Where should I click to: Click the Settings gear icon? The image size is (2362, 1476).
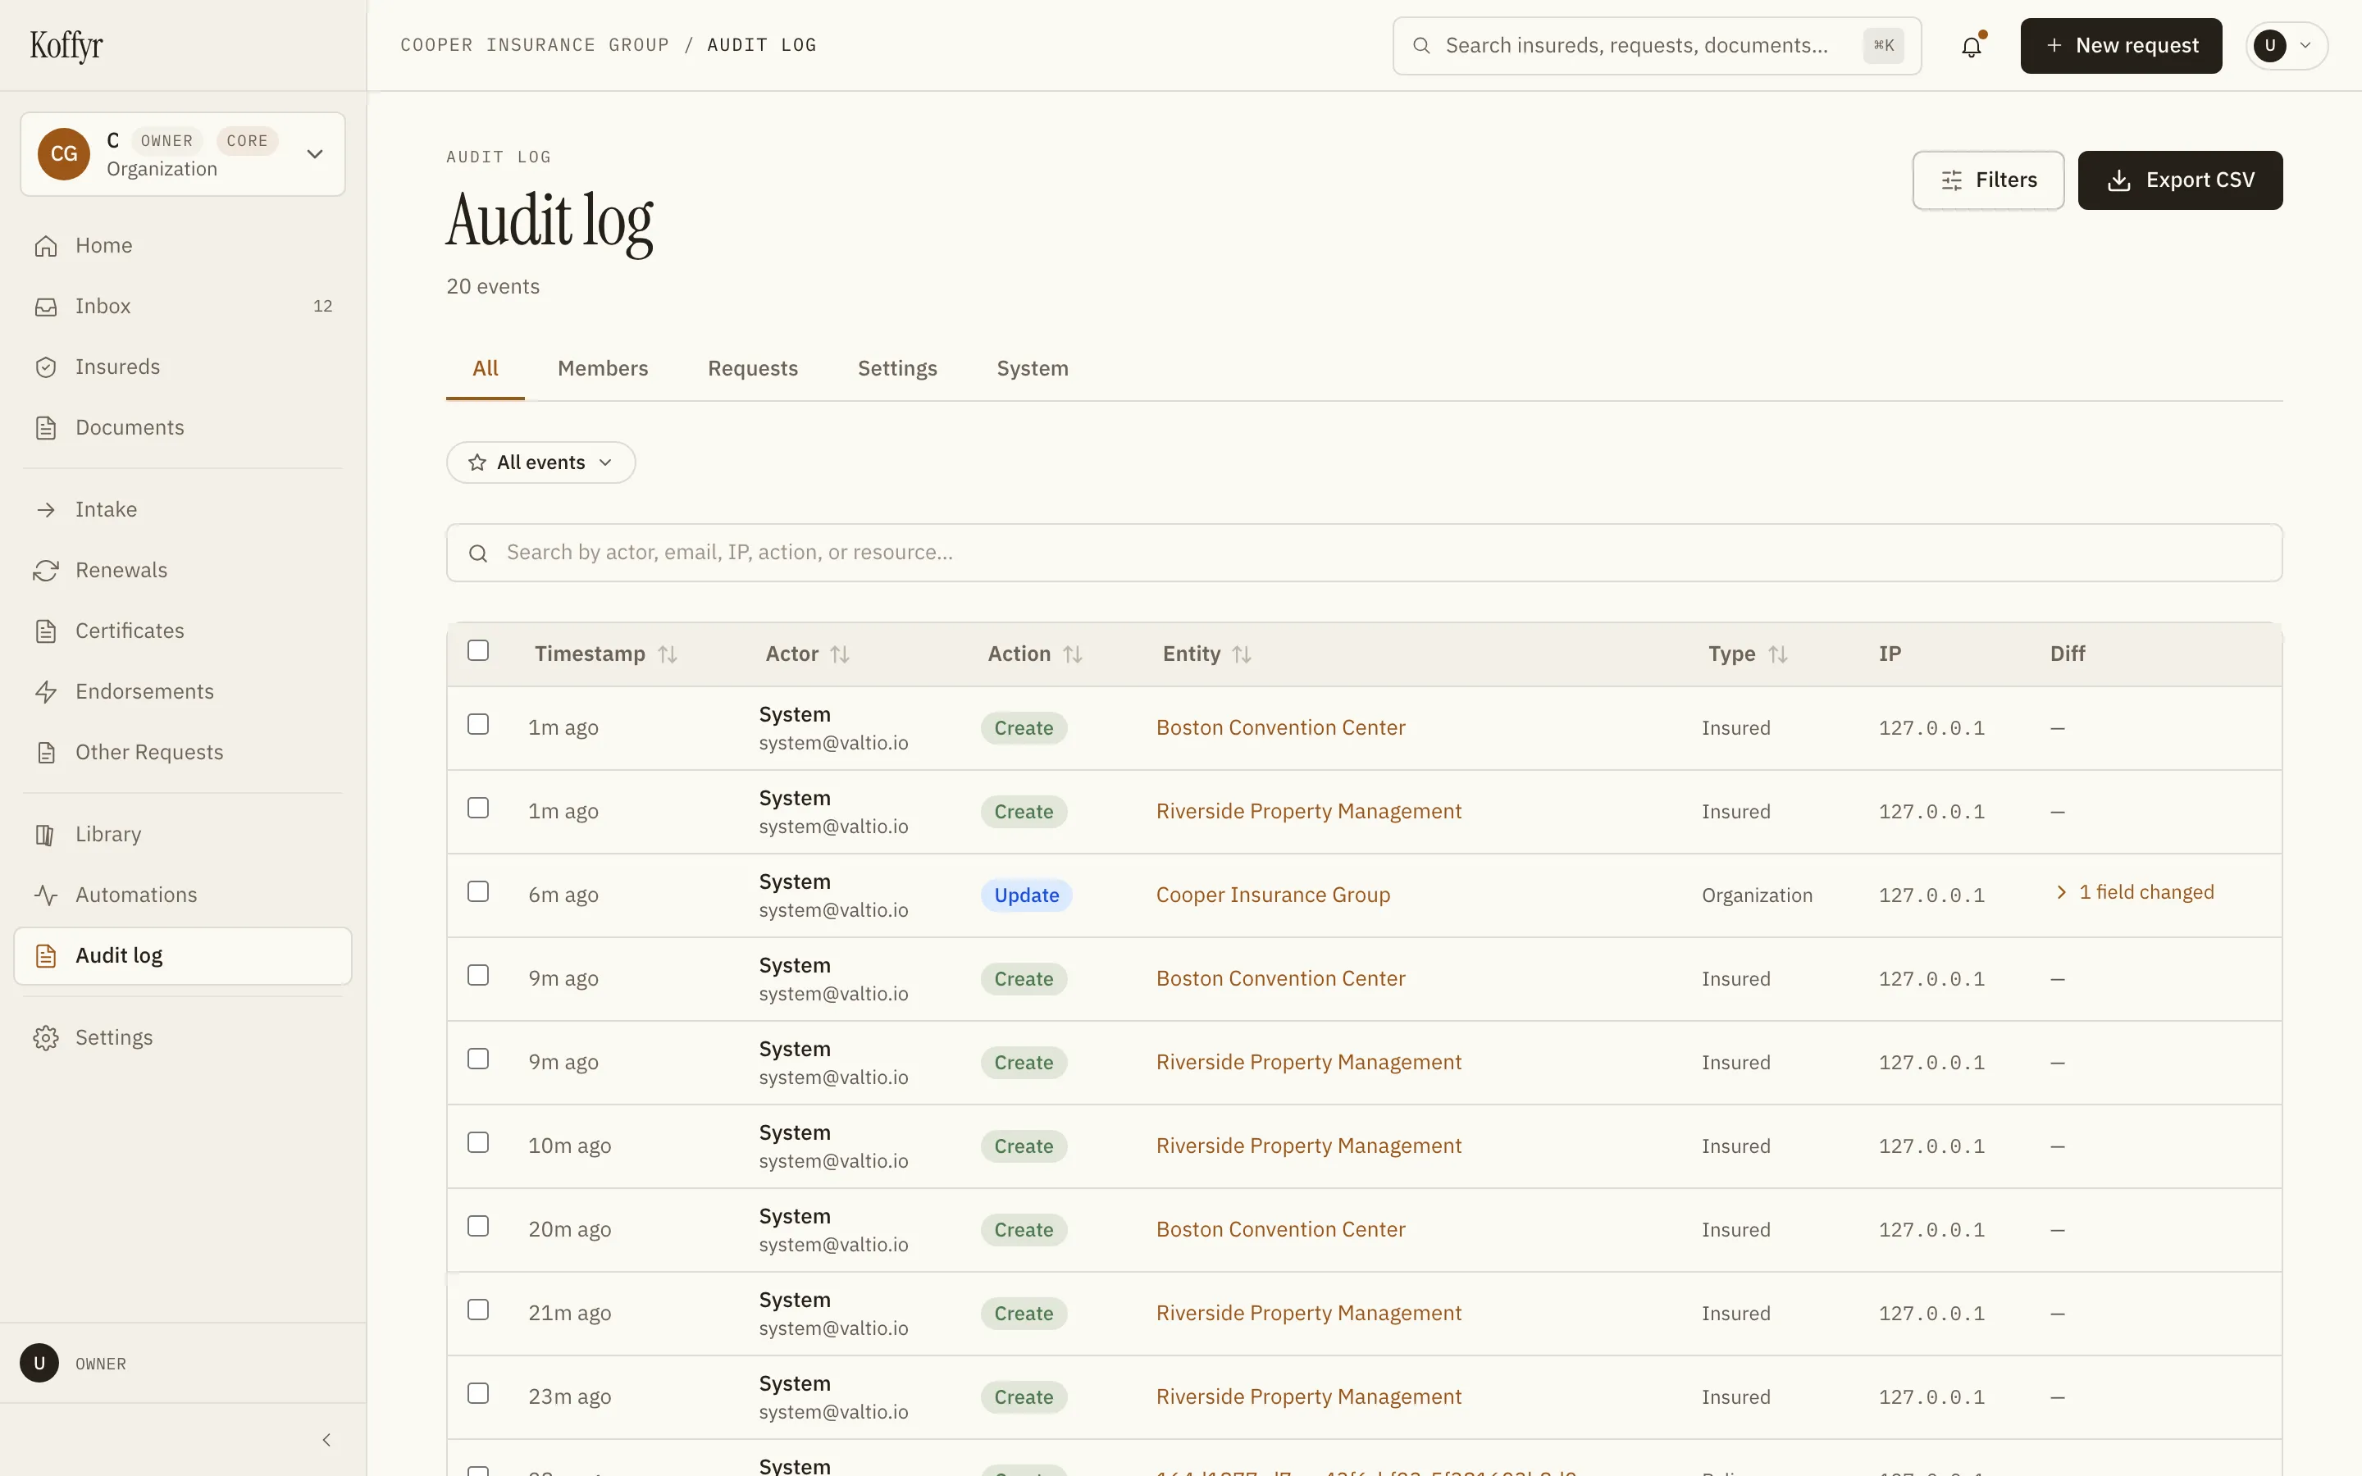[x=46, y=1037]
